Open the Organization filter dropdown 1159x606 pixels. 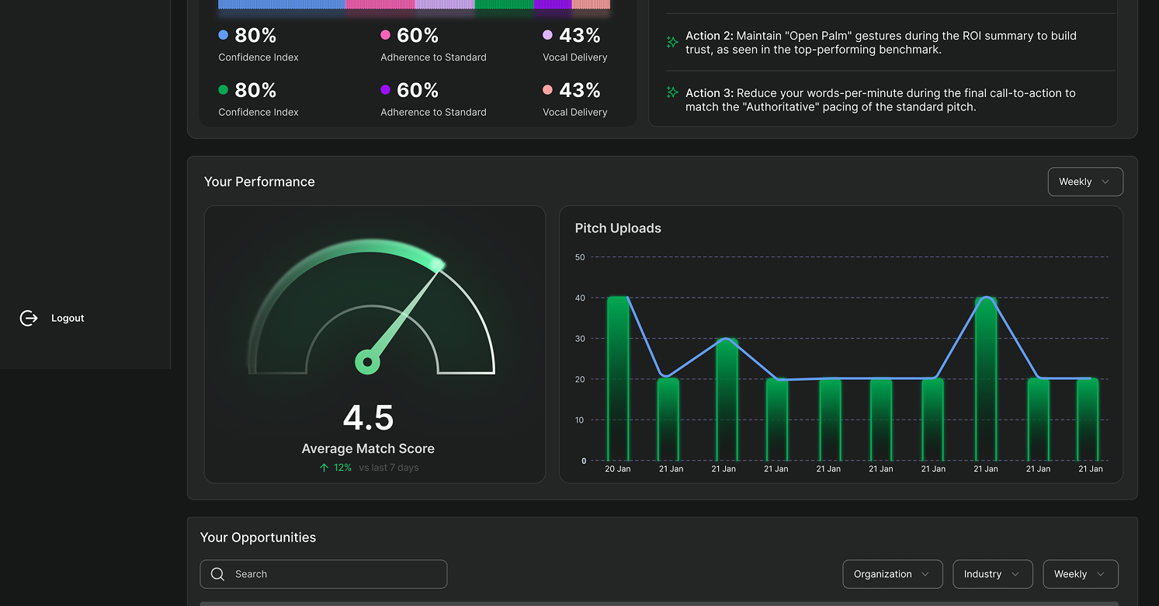pos(891,573)
